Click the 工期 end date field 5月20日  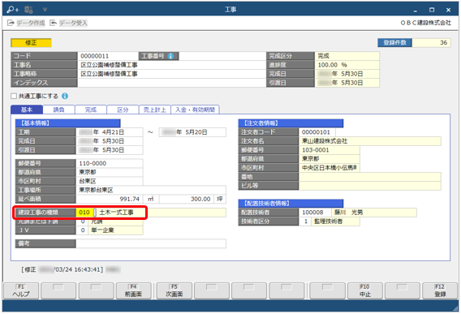[192, 132]
